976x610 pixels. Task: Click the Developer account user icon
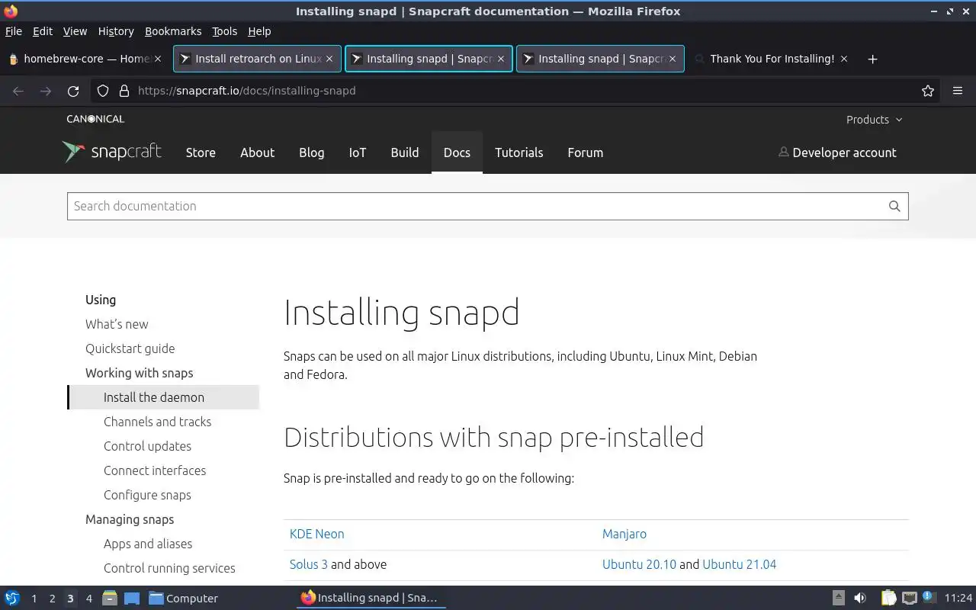(783, 152)
